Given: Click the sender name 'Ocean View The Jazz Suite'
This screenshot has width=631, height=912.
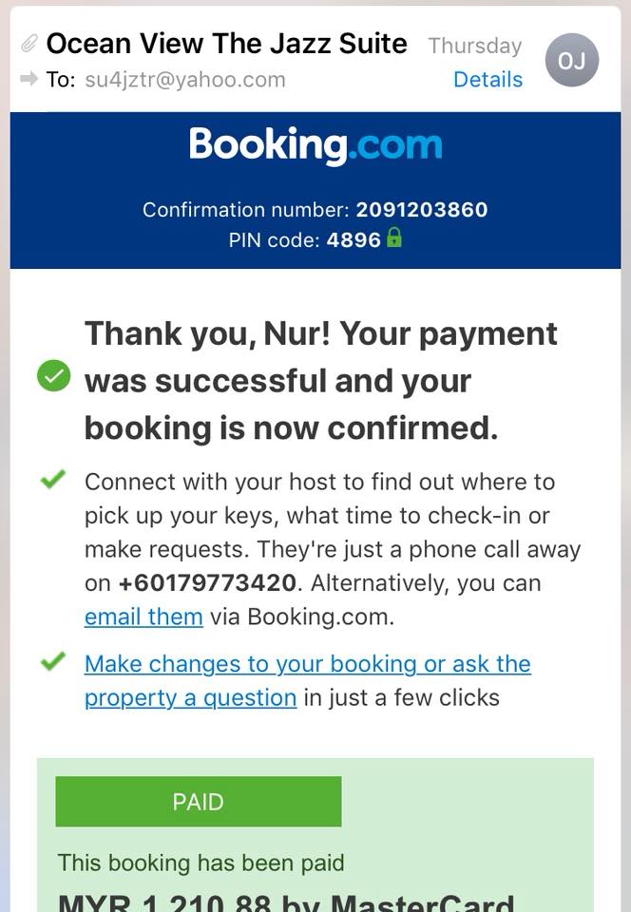Looking at the screenshot, I should 226,44.
